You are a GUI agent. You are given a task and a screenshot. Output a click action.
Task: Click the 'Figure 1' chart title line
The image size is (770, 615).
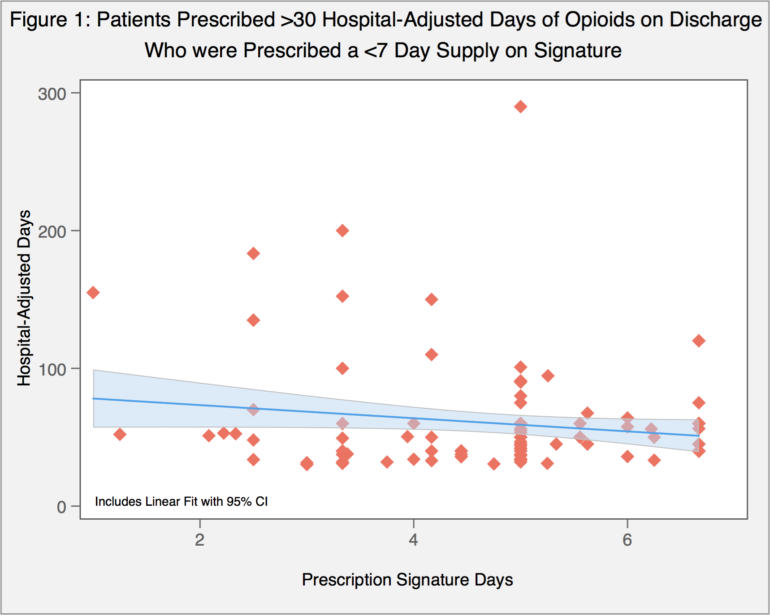(385, 20)
